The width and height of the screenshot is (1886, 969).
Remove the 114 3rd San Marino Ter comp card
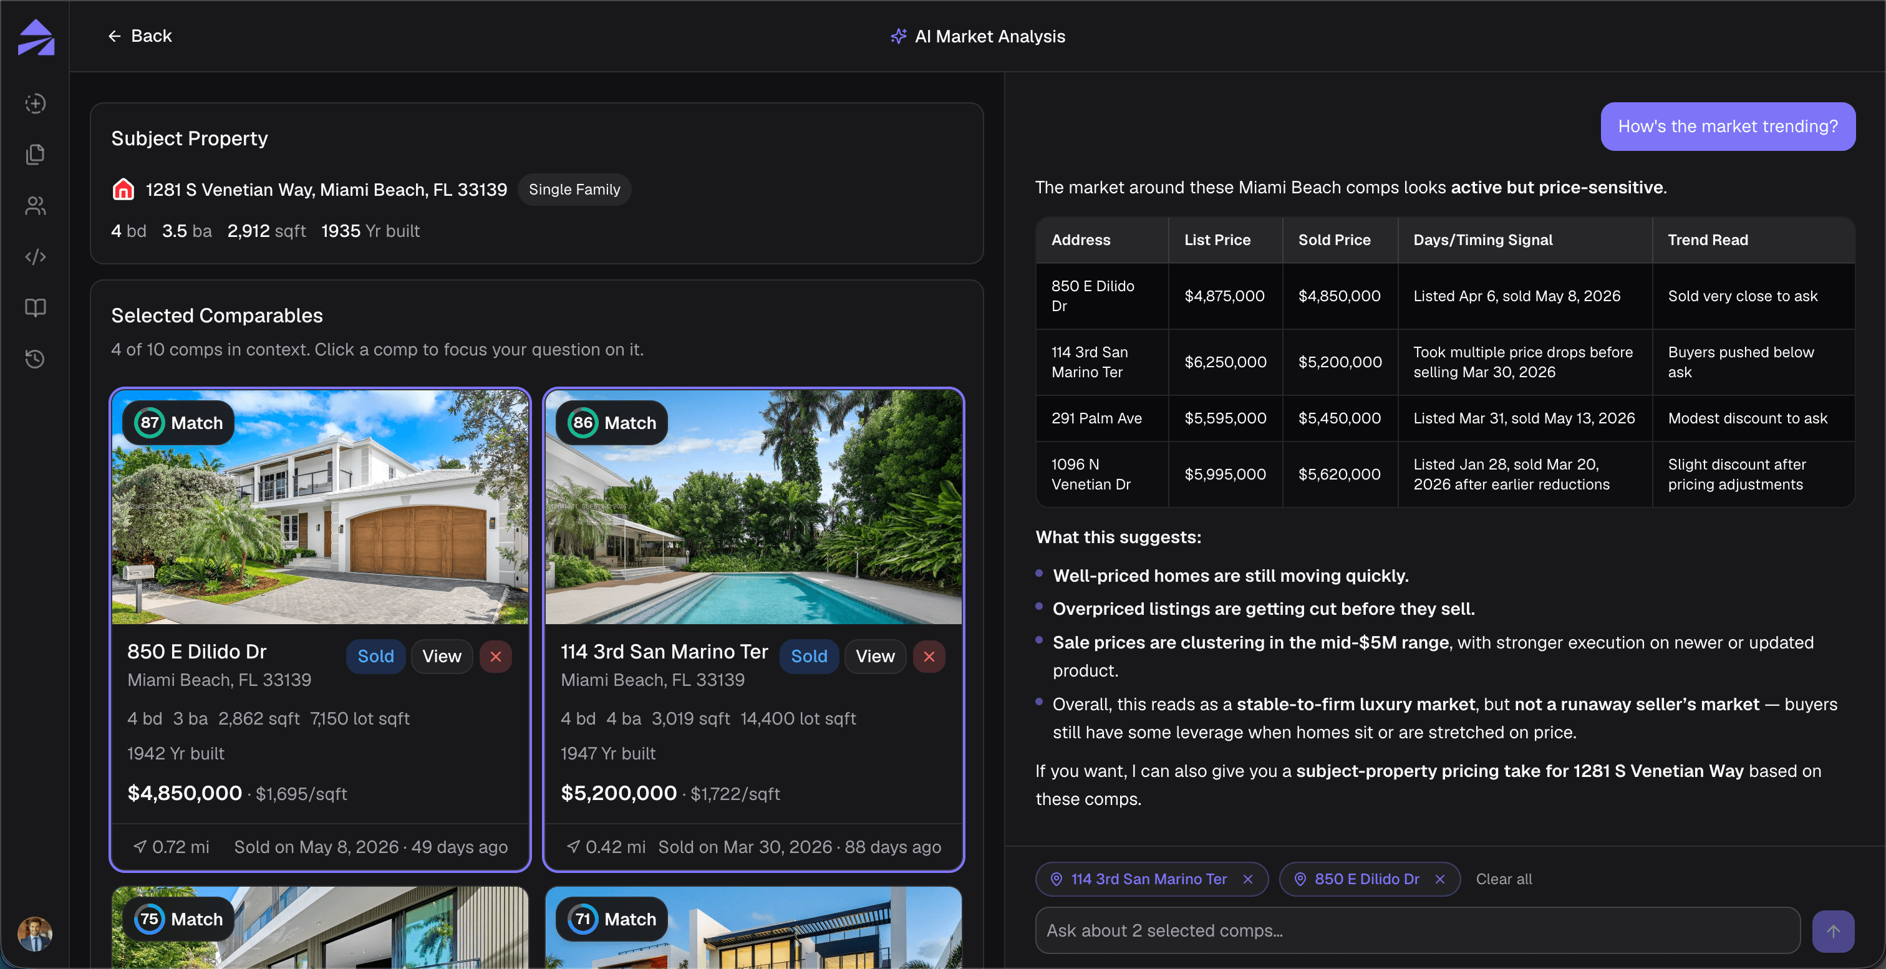pyautogui.click(x=929, y=657)
